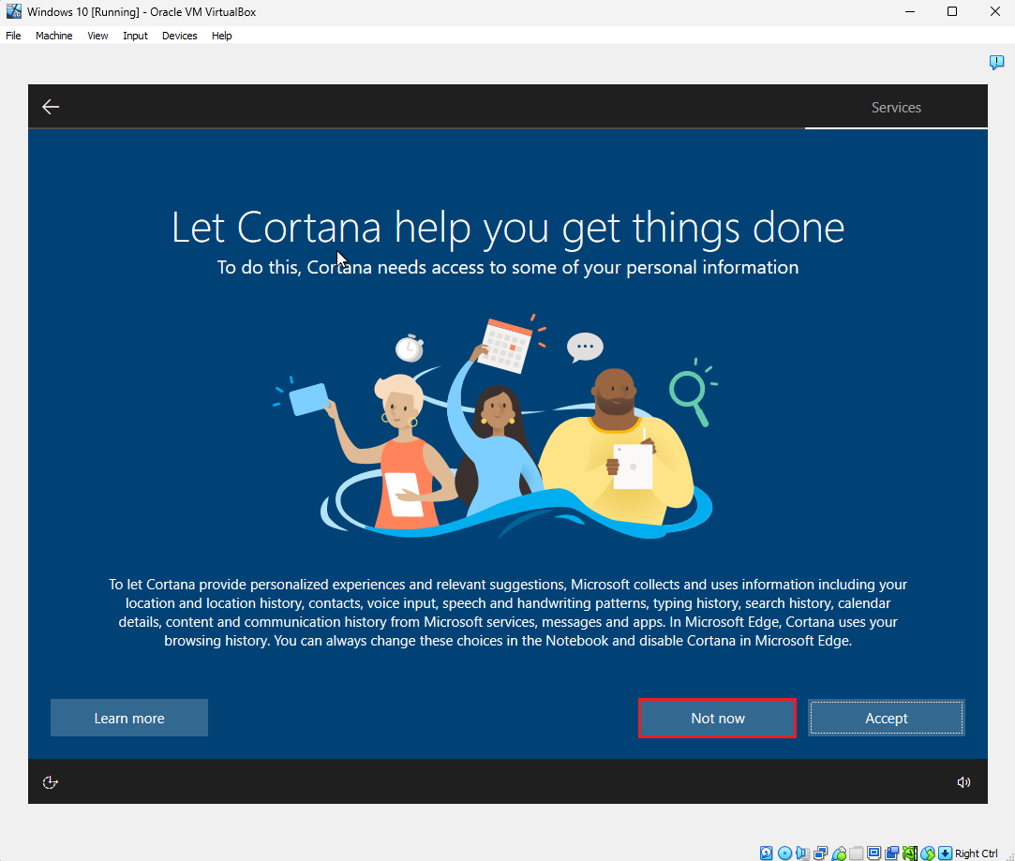
Task: Open the Machine menu
Action: 53,36
